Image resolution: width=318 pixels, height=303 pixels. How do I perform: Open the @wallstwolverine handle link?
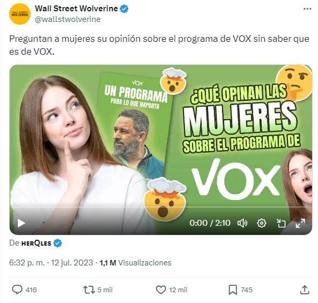pos(68,19)
